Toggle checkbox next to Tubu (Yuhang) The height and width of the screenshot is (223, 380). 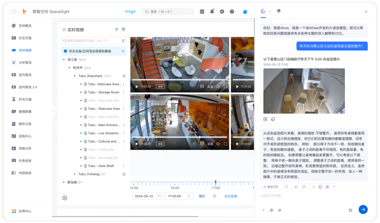pos(124,174)
